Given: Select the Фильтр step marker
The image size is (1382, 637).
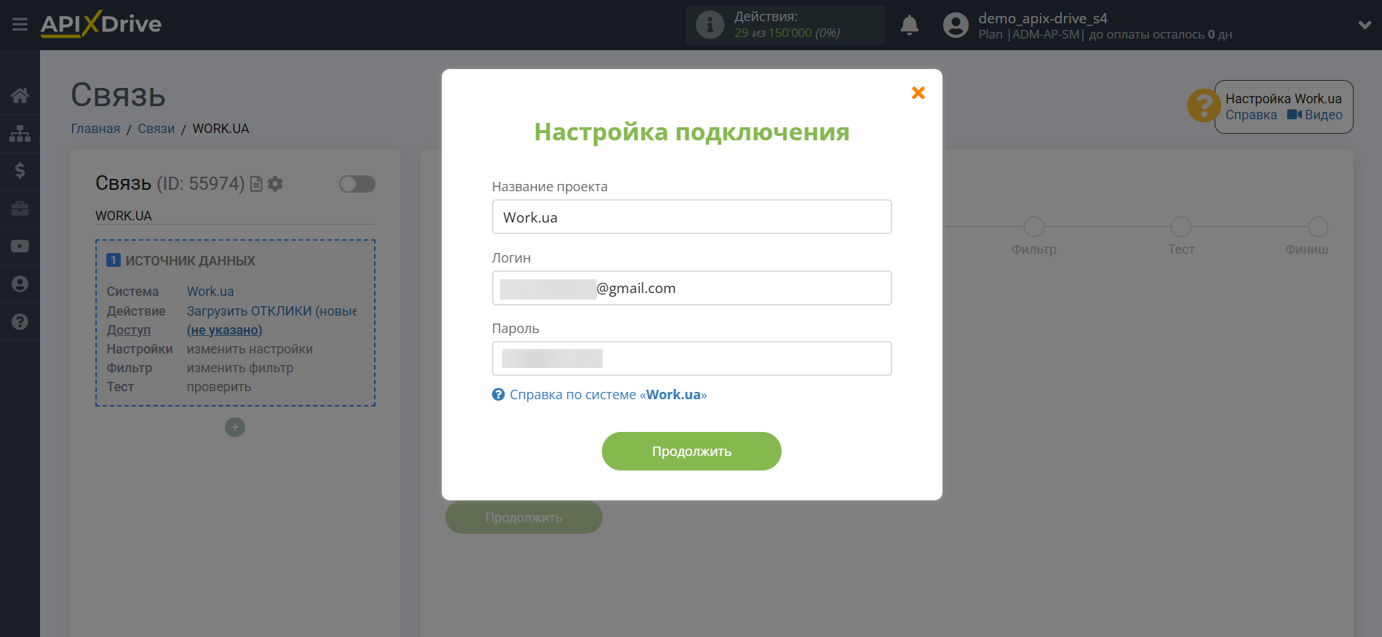Looking at the screenshot, I should click(x=1033, y=228).
